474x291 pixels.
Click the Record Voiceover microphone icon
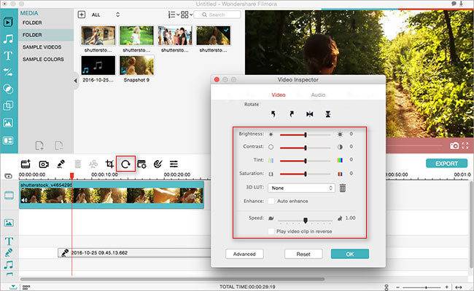[x=61, y=164]
